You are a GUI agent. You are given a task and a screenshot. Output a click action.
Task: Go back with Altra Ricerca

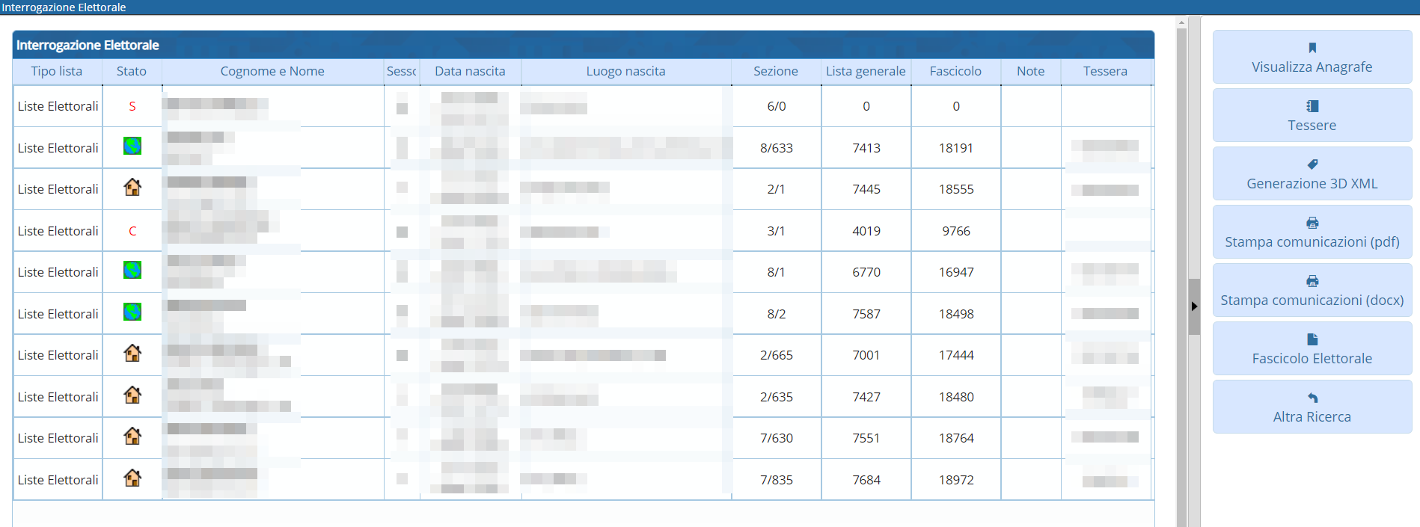pyautogui.click(x=1312, y=407)
